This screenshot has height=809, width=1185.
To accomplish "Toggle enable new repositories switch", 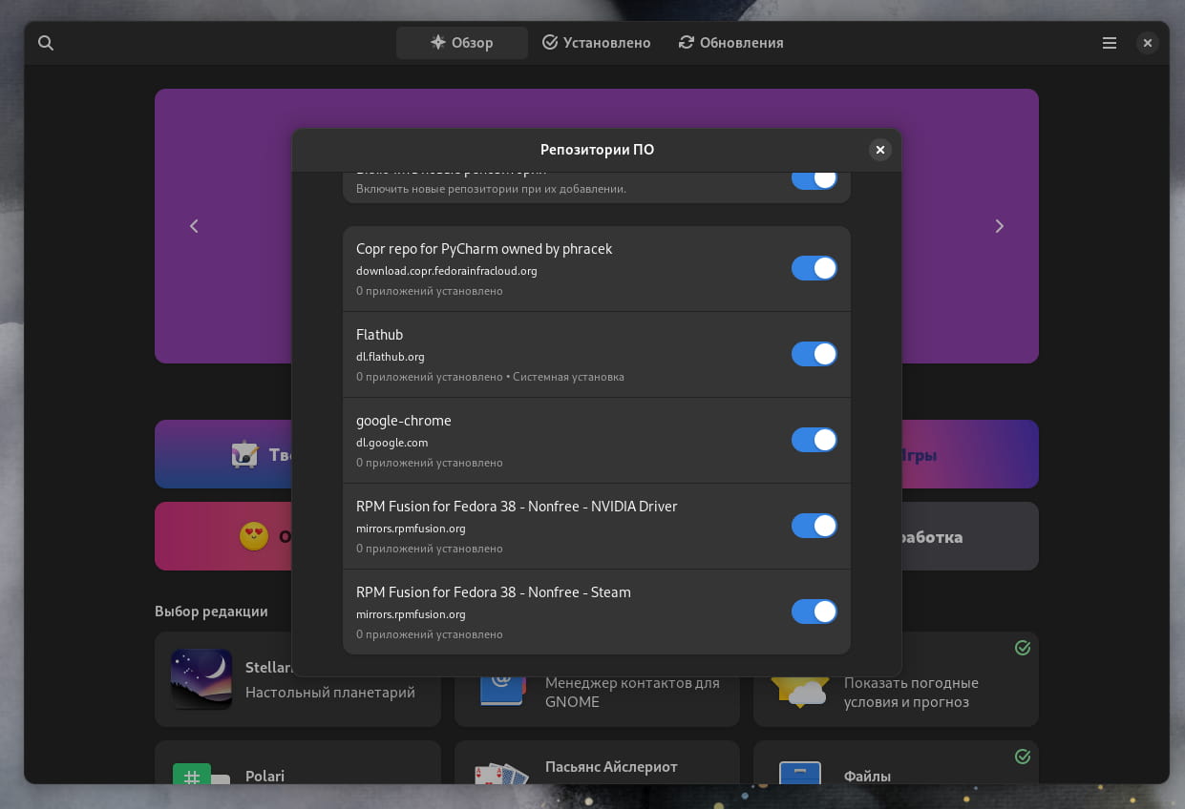I will coord(815,180).
